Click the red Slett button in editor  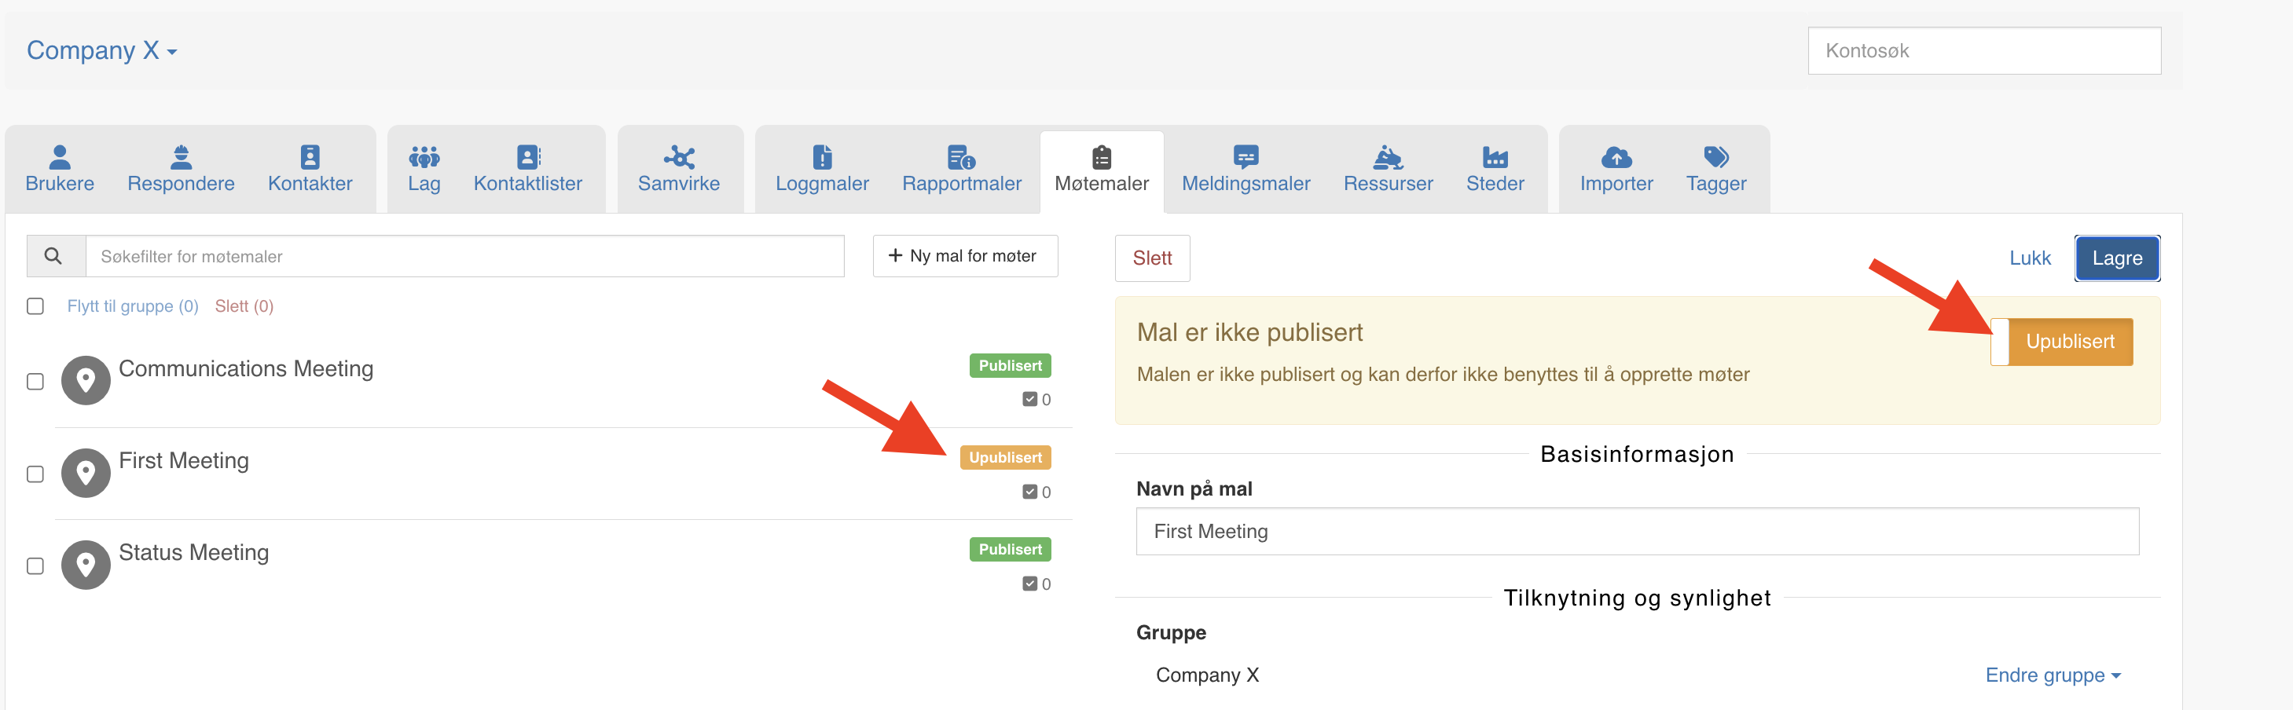coord(1152,258)
